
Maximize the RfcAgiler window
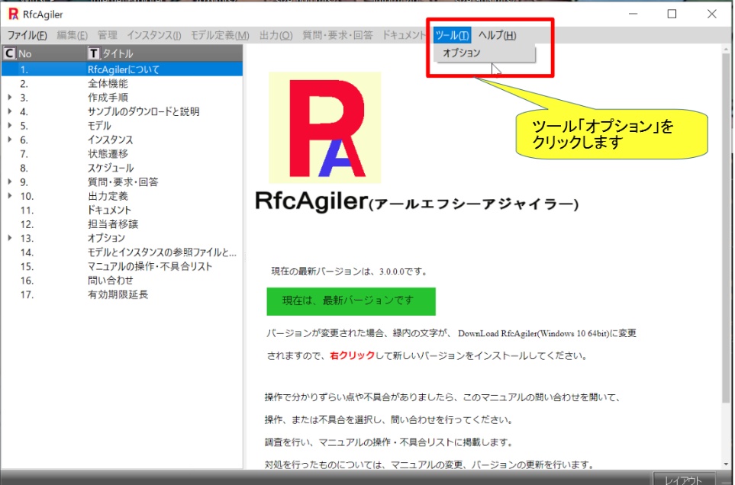[x=672, y=14]
